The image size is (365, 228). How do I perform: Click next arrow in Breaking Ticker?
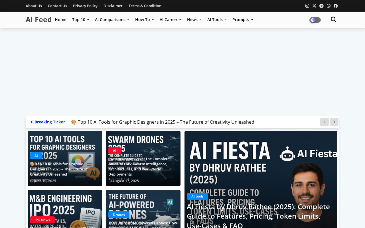334,122
